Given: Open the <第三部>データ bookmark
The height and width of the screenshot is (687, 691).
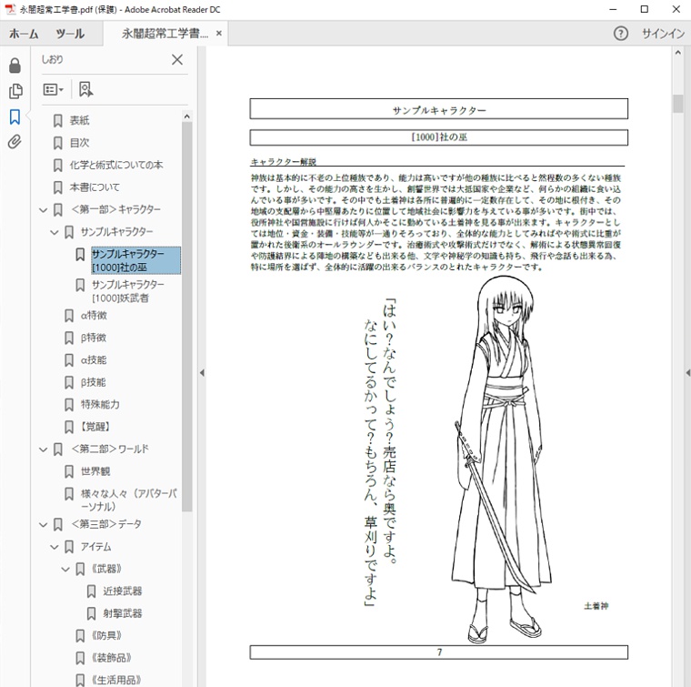Looking at the screenshot, I should (106, 524).
